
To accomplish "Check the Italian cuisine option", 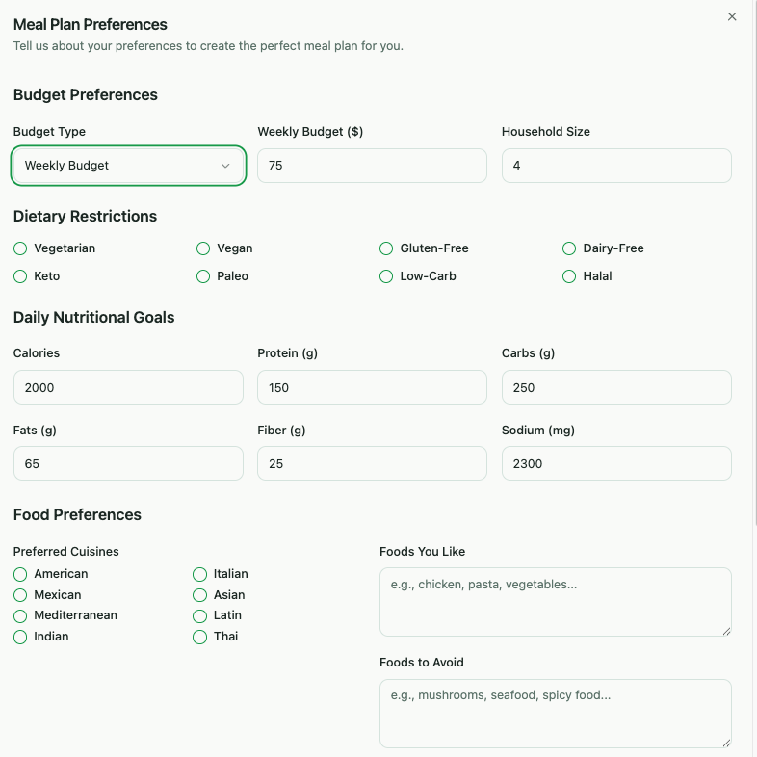I will [x=200, y=574].
